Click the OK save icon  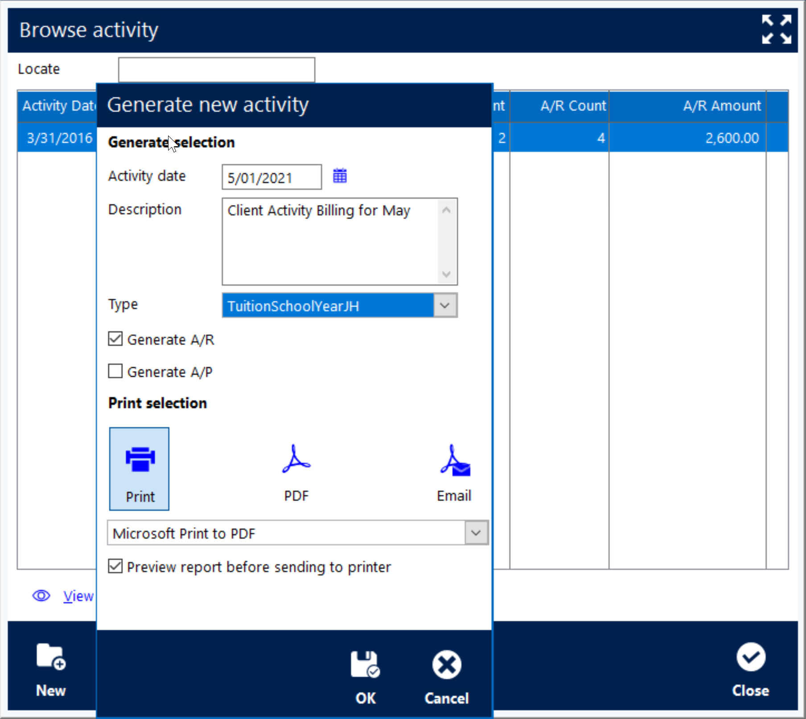tap(365, 665)
